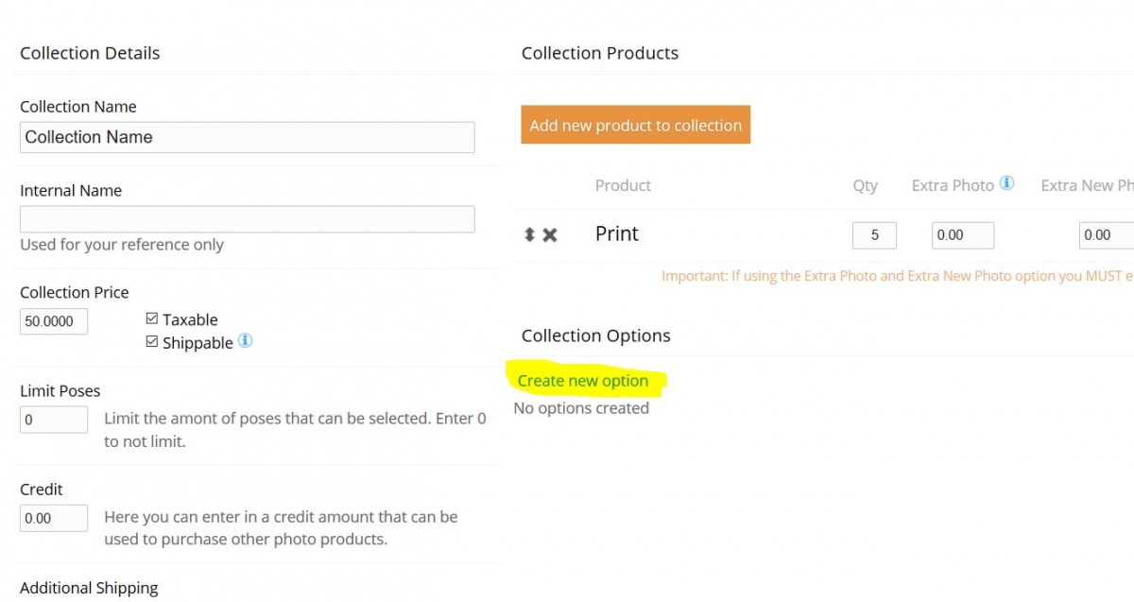Viewport: 1134px width, 602px height.
Task: Select the Collection Price input box
Action: (54, 321)
